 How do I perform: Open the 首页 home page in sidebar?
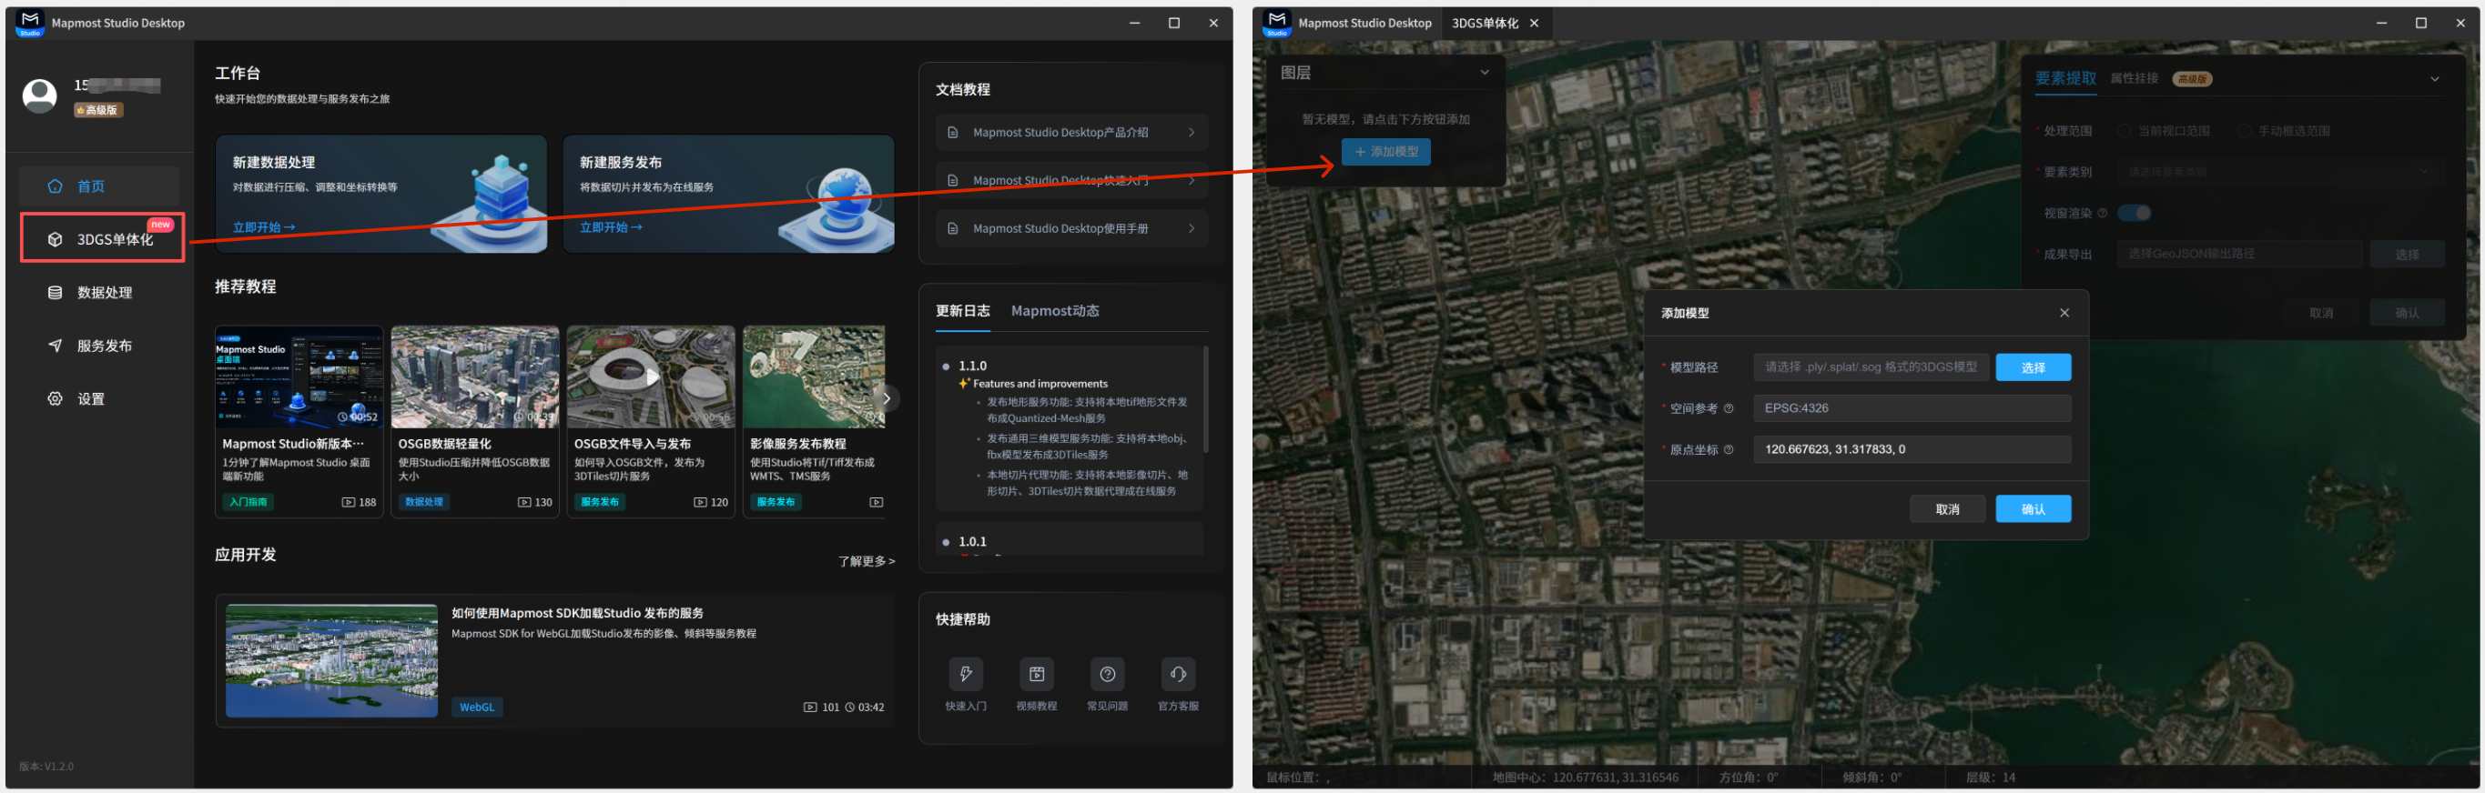(98, 186)
